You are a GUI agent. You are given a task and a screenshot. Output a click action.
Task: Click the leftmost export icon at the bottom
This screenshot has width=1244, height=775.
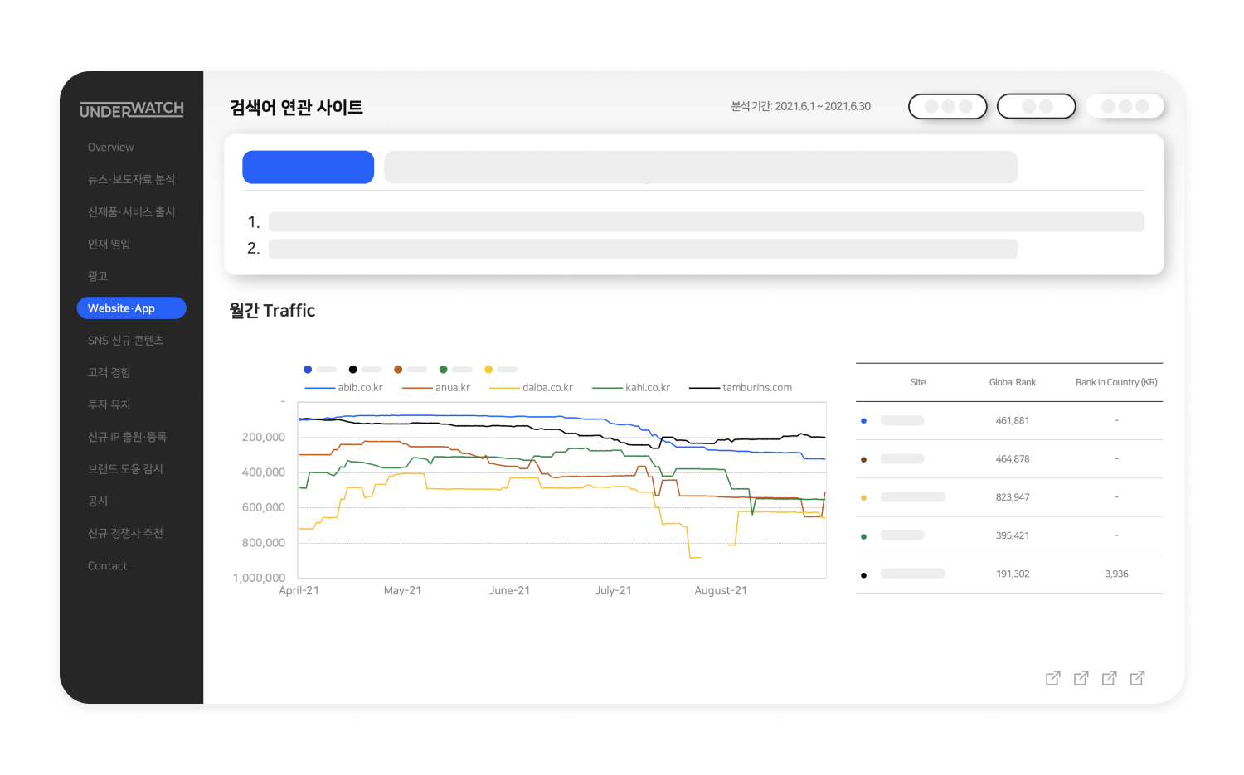pyautogui.click(x=1052, y=678)
